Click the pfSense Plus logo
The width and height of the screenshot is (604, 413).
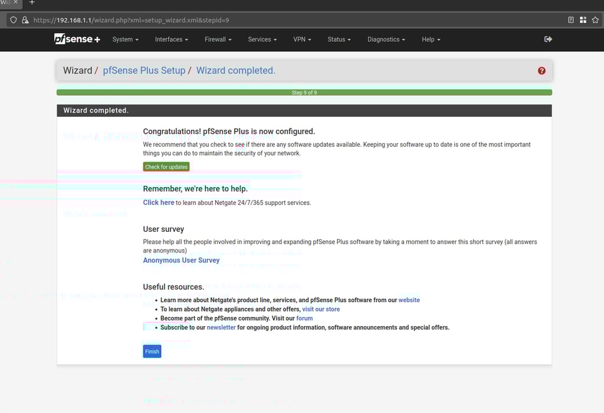tap(77, 39)
